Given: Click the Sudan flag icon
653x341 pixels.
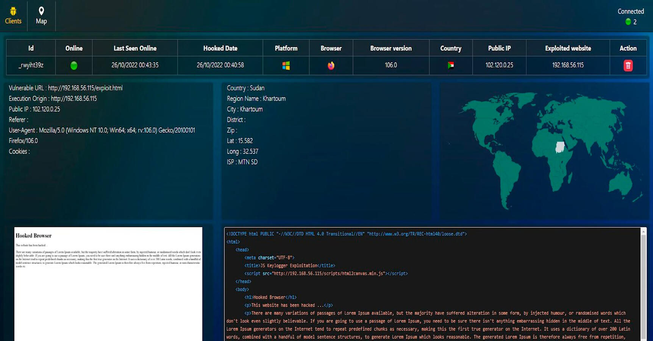Looking at the screenshot, I should (x=451, y=65).
